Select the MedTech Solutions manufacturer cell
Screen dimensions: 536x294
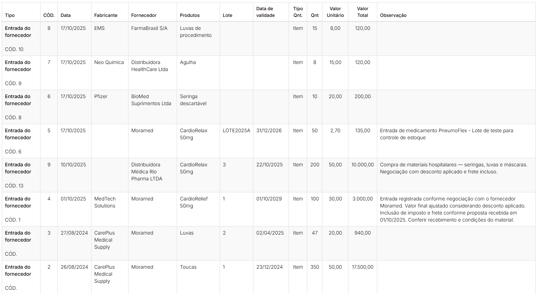coord(105,202)
